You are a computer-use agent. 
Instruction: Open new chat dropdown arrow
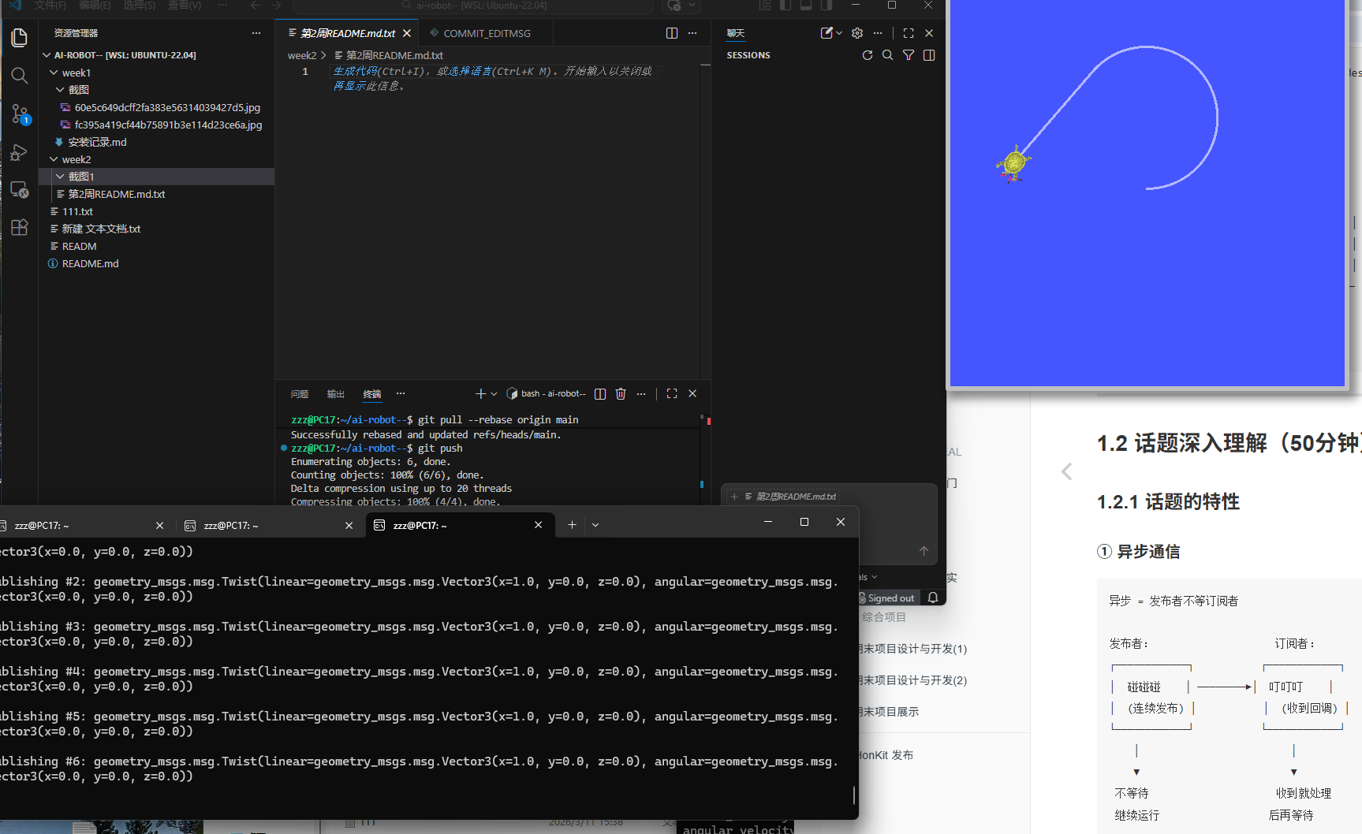coord(839,33)
